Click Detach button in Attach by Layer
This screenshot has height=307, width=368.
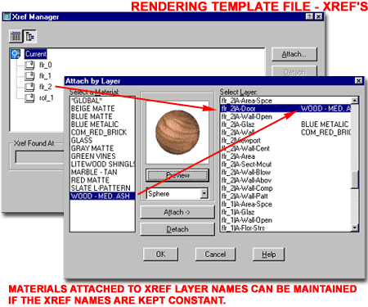coord(177,229)
